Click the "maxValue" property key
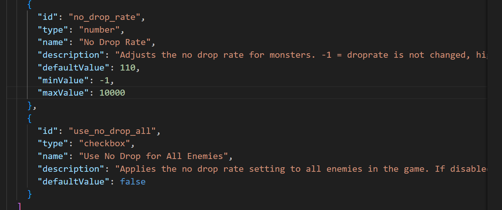 [63, 93]
